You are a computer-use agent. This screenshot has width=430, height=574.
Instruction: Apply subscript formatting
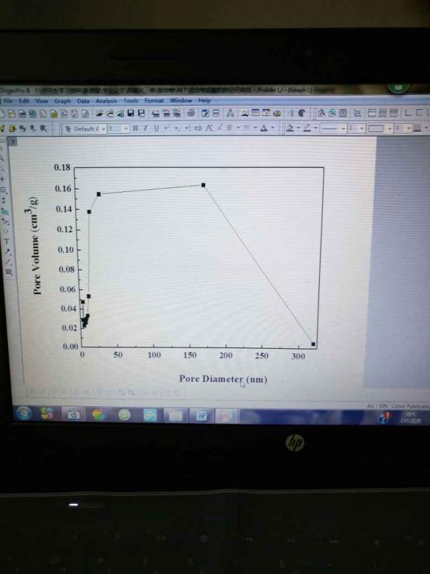(x=176, y=128)
